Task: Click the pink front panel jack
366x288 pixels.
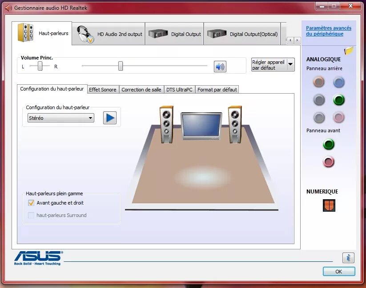Action: click(x=329, y=162)
